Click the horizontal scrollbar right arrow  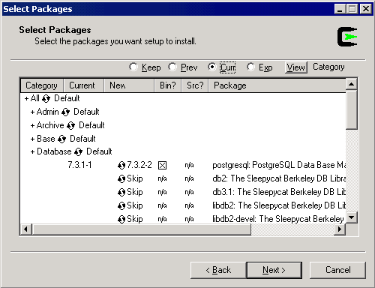click(x=340, y=229)
